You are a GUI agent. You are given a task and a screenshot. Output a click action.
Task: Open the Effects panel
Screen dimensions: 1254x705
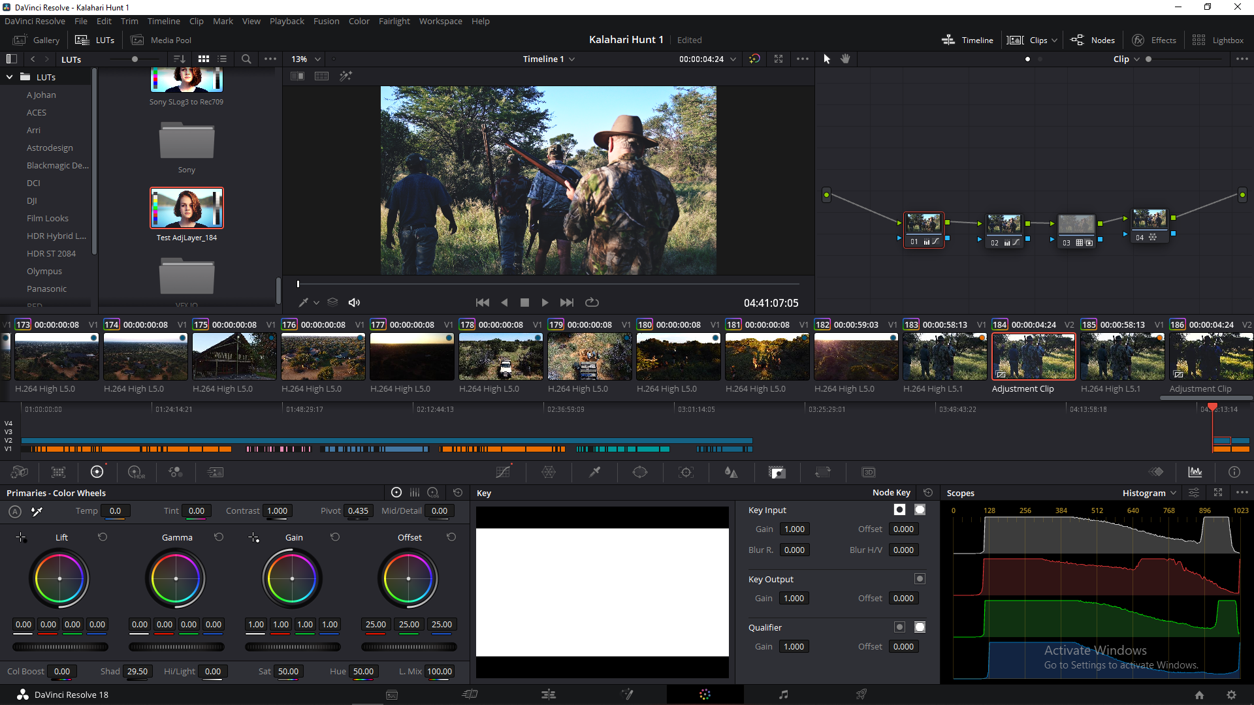(1154, 40)
